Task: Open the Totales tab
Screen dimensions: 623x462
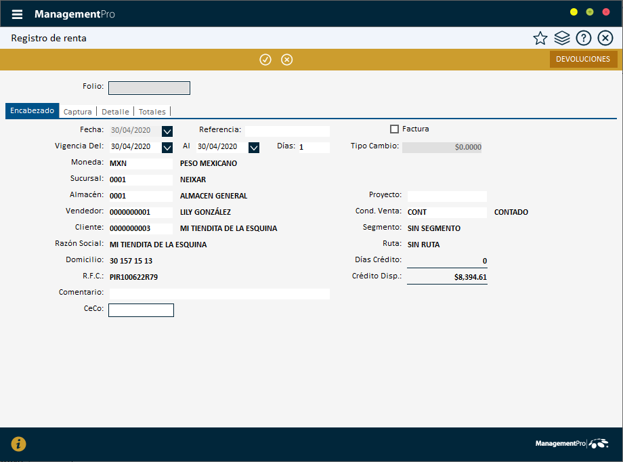Action: coord(152,112)
